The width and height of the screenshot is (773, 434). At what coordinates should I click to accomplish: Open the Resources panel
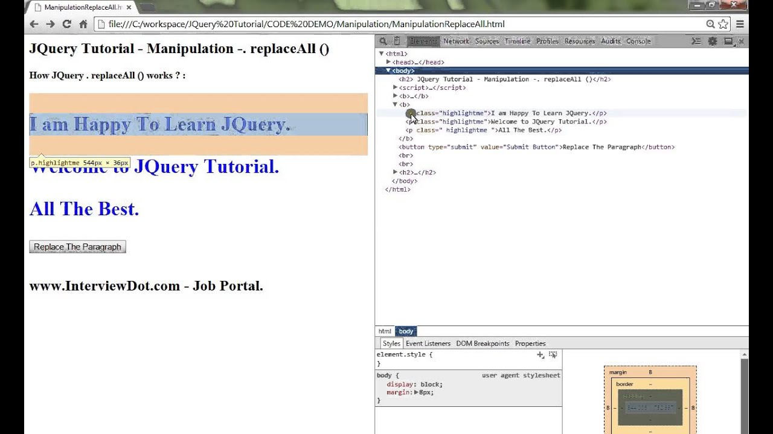click(x=580, y=41)
